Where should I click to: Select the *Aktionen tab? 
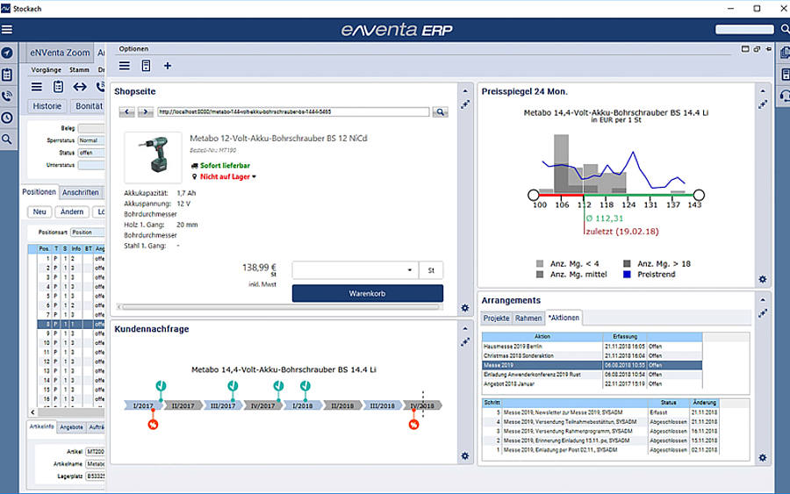pos(564,318)
